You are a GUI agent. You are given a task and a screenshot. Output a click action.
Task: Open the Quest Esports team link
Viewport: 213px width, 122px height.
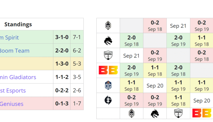(13, 91)
